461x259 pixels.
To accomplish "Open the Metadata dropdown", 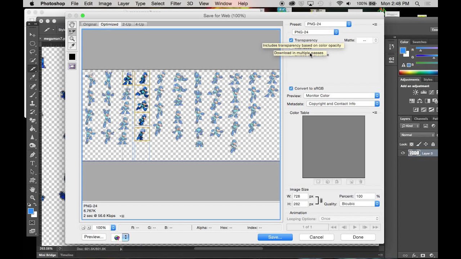I will pyautogui.click(x=343, y=104).
